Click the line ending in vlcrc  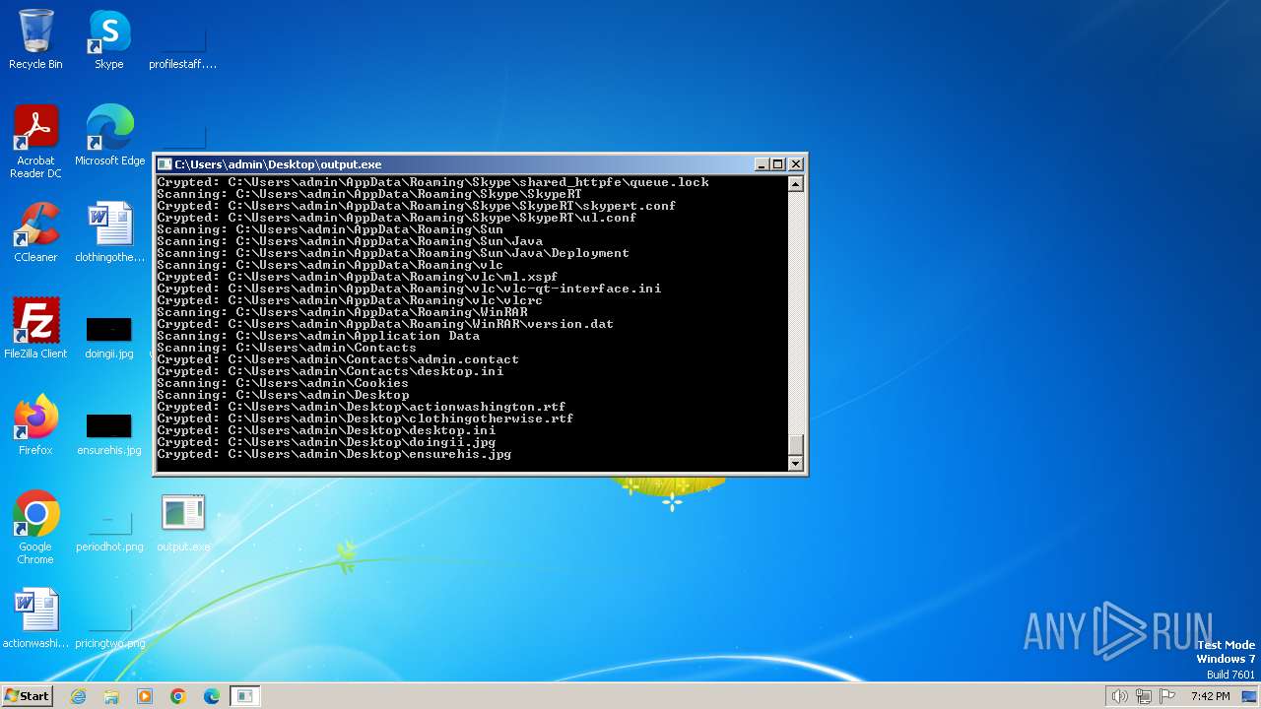[350, 300]
